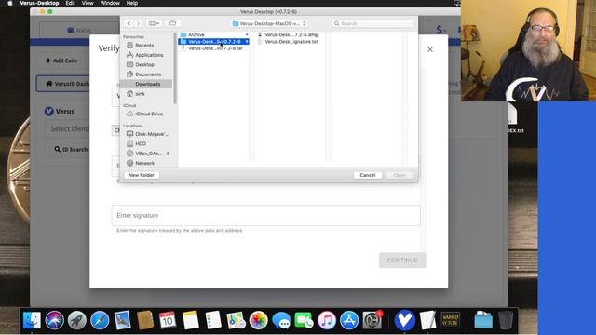The width and height of the screenshot is (596, 335).
Task: Open Messages chat bubble icon in Dock
Action: pyautogui.click(x=281, y=320)
